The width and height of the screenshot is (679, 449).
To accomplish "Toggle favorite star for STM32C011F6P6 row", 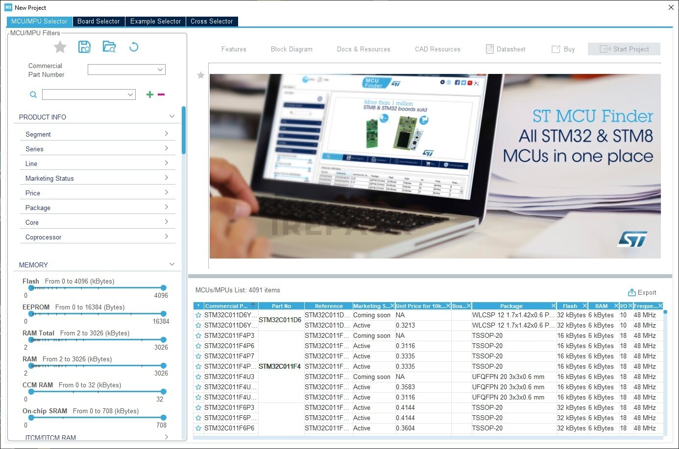I will (198, 428).
